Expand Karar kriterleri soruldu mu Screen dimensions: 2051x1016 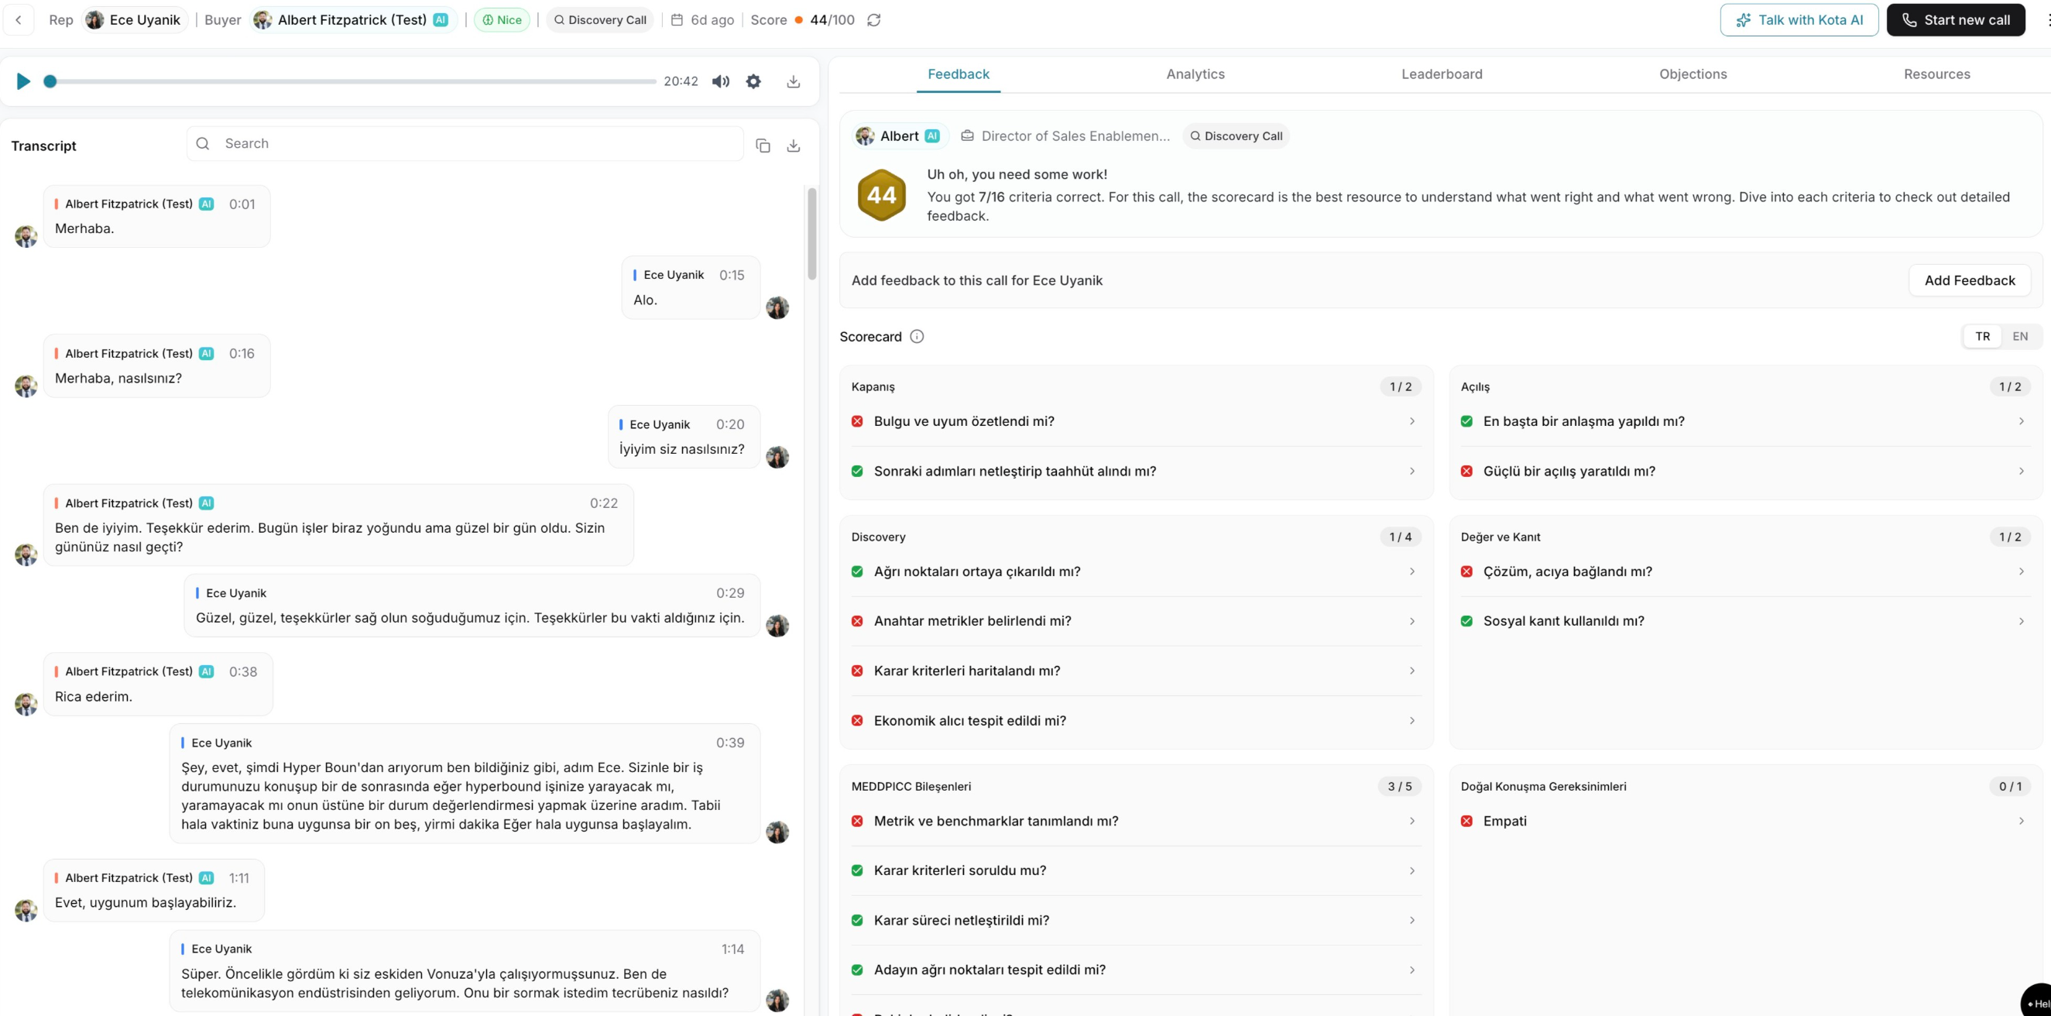1136,870
